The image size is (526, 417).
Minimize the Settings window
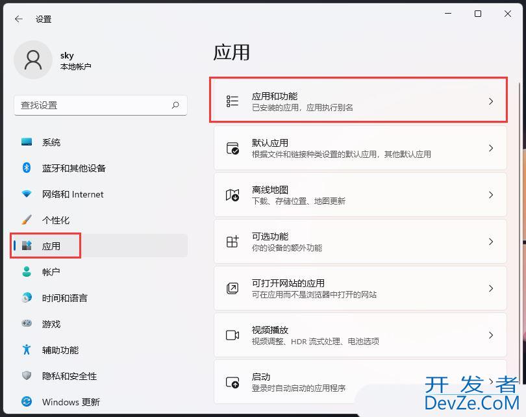[x=448, y=14]
